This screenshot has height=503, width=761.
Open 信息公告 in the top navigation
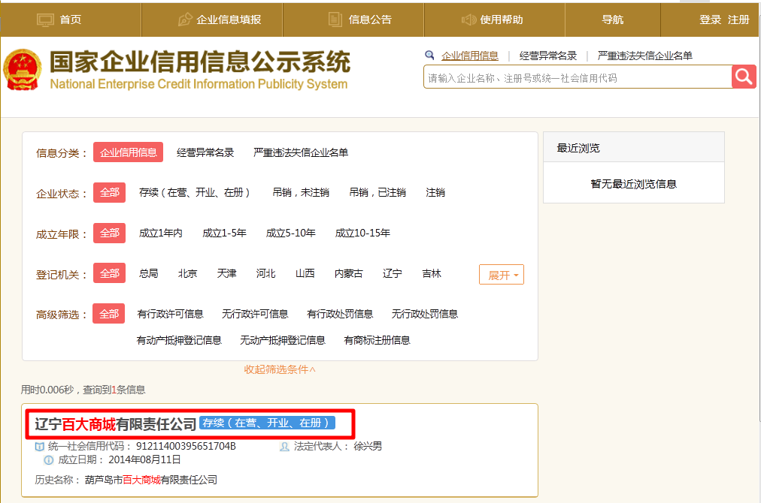[370, 20]
